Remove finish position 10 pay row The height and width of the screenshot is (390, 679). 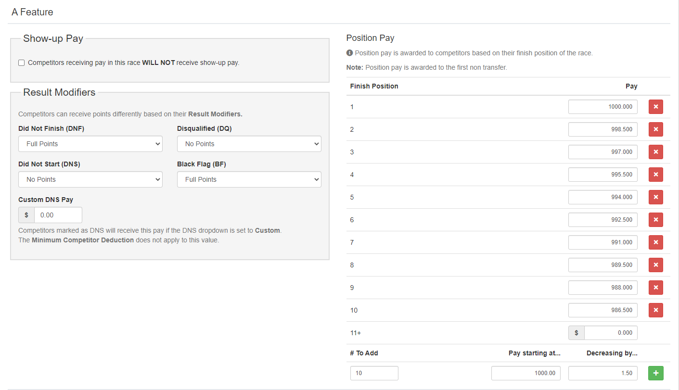pyautogui.click(x=655, y=310)
